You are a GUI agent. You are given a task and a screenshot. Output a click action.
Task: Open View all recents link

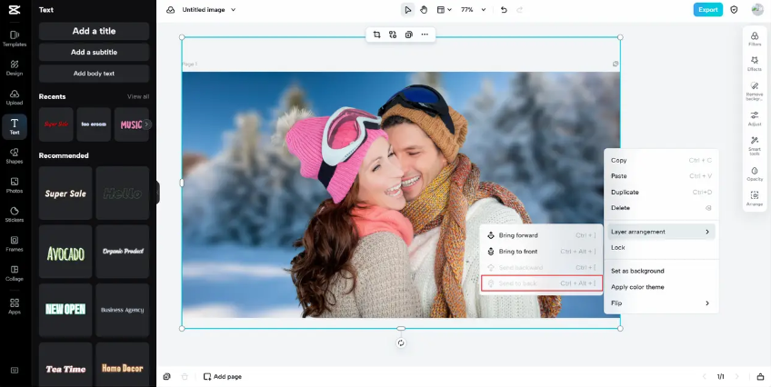138,96
